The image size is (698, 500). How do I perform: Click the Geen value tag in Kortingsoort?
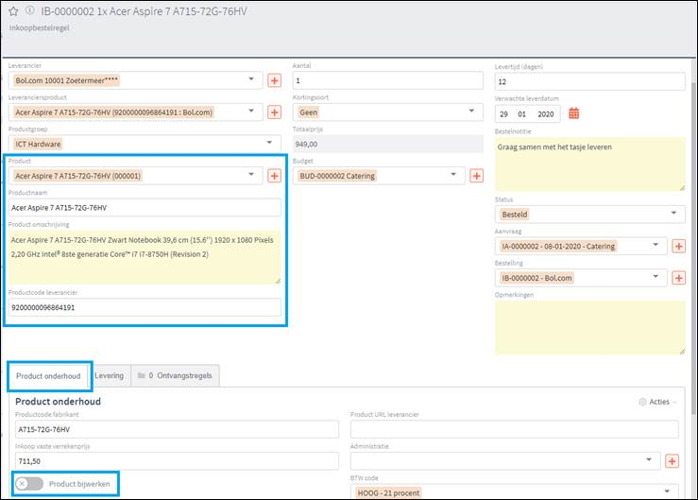[x=309, y=112]
